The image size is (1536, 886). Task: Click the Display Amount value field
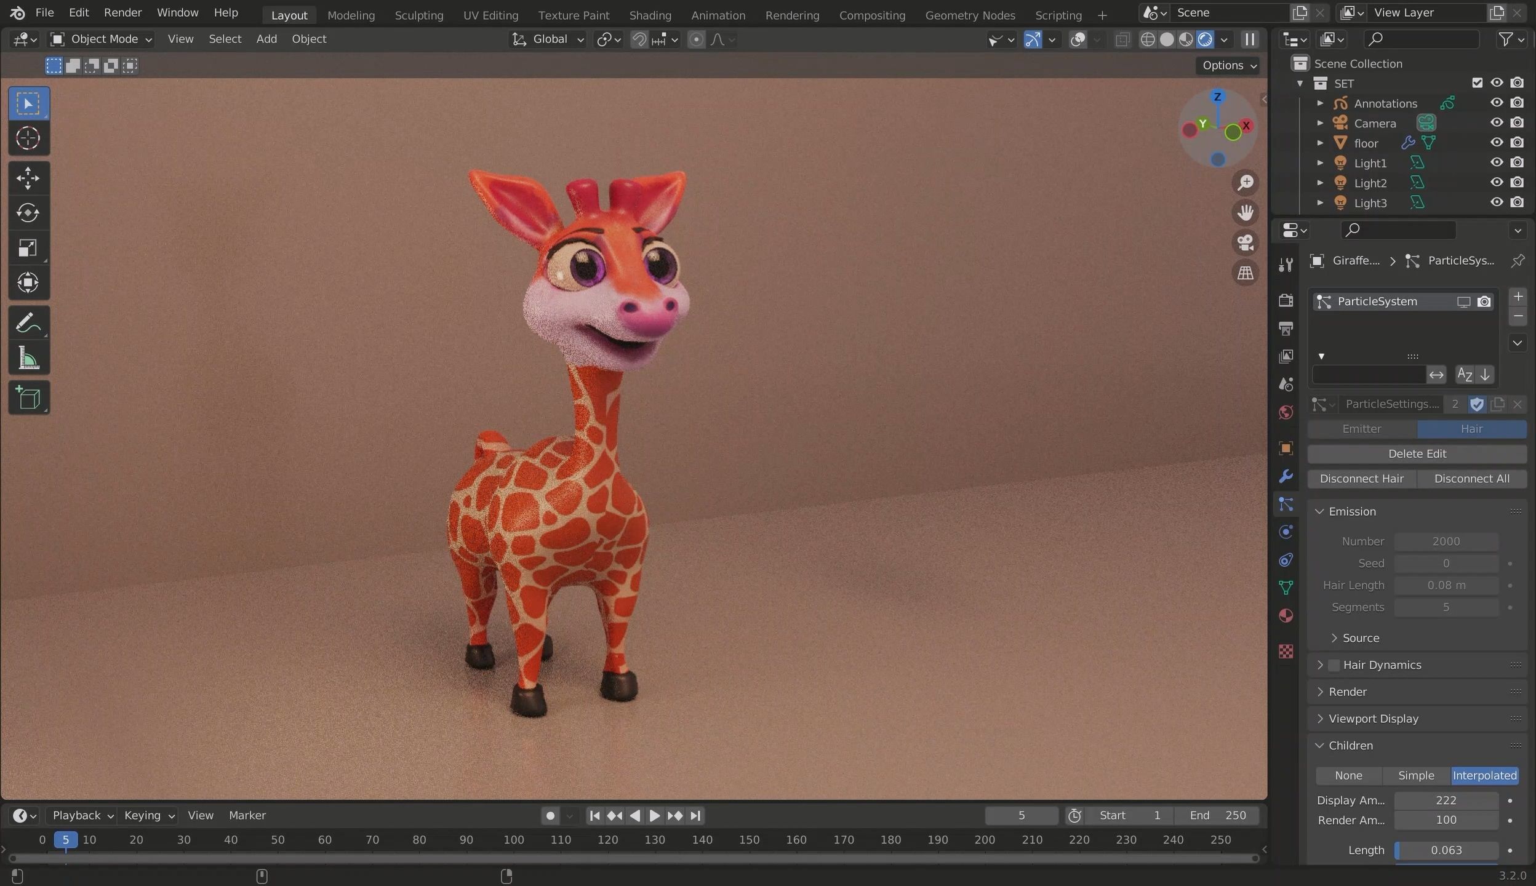pyautogui.click(x=1446, y=800)
